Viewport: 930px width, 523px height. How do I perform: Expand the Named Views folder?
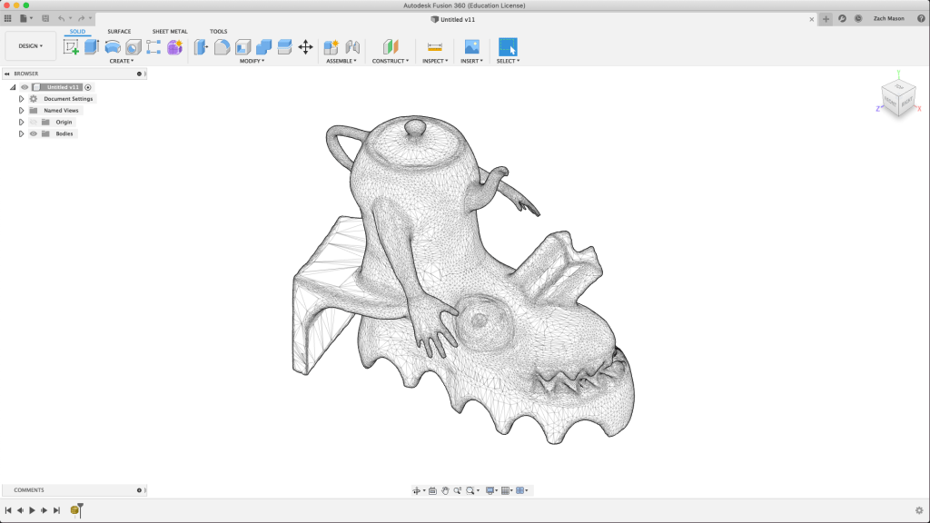(x=21, y=111)
